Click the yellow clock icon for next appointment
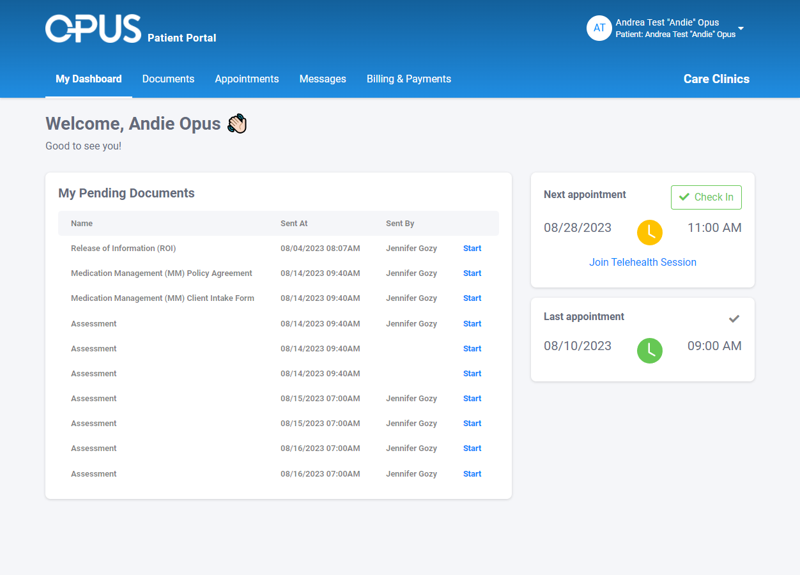The image size is (800, 575). coord(650,232)
